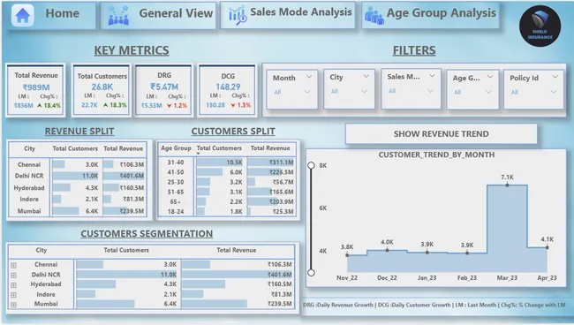Viewport: 574px width, 325px height.
Task: Select 65+ age group row
Action: coord(227,201)
